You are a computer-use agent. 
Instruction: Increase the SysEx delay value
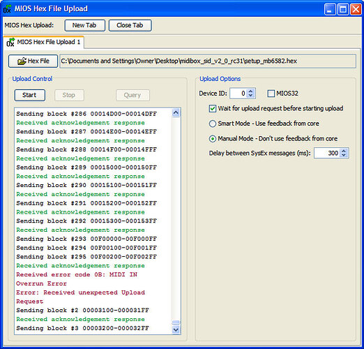point(344,151)
